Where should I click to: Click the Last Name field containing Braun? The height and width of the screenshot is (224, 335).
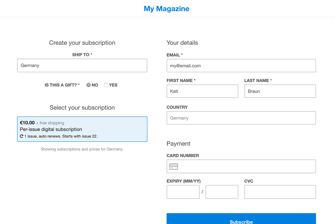(280, 91)
